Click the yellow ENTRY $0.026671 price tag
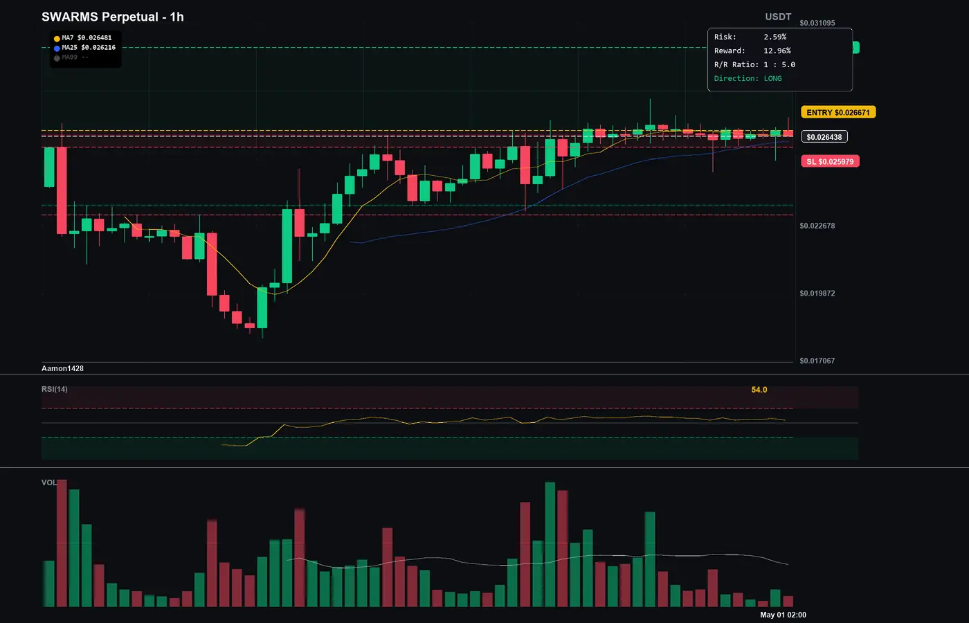Screen dimensions: 969x623 coord(838,112)
